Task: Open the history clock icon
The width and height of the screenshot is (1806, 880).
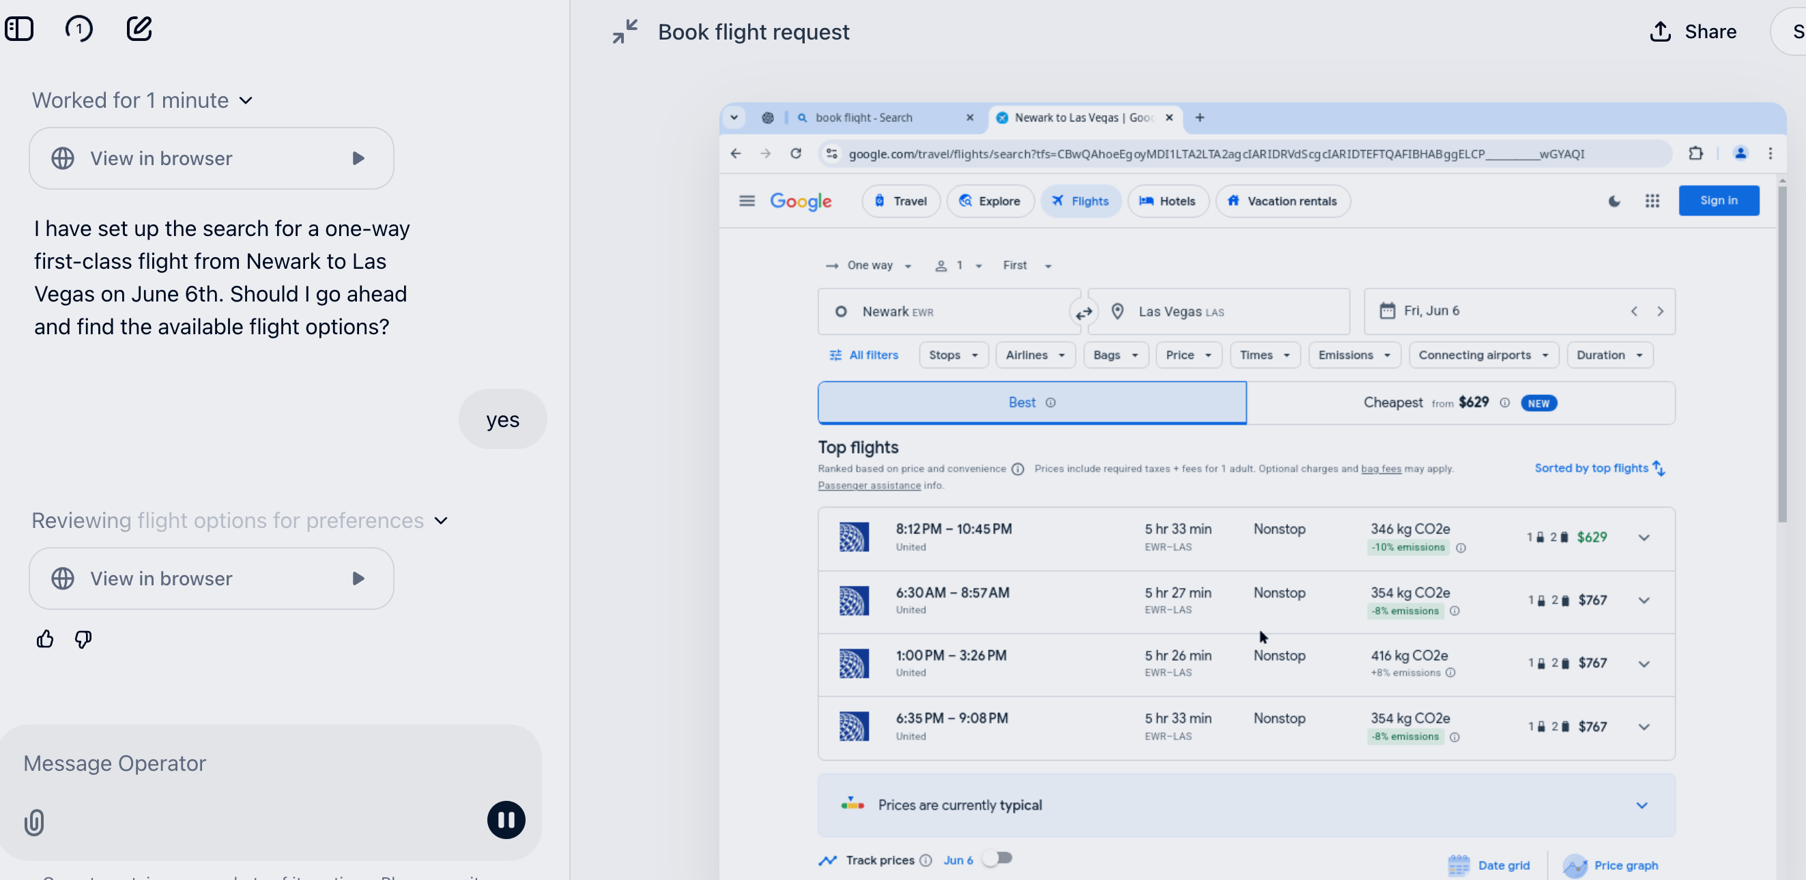Action: (x=78, y=29)
